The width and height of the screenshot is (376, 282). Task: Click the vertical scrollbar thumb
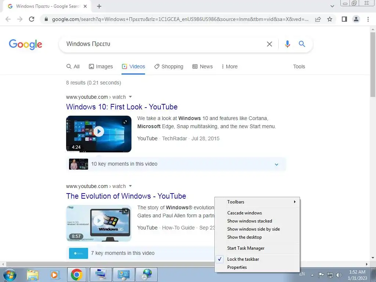[x=373, y=65]
